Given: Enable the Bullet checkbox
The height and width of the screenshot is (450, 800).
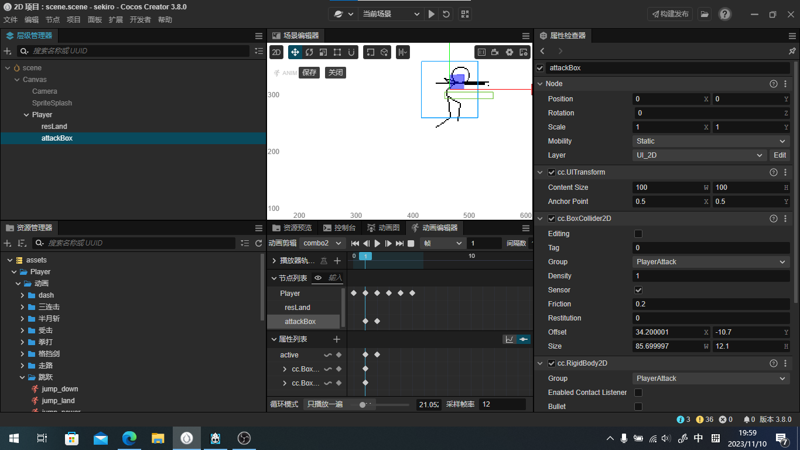Looking at the screenshot, I should pos(638,407).
